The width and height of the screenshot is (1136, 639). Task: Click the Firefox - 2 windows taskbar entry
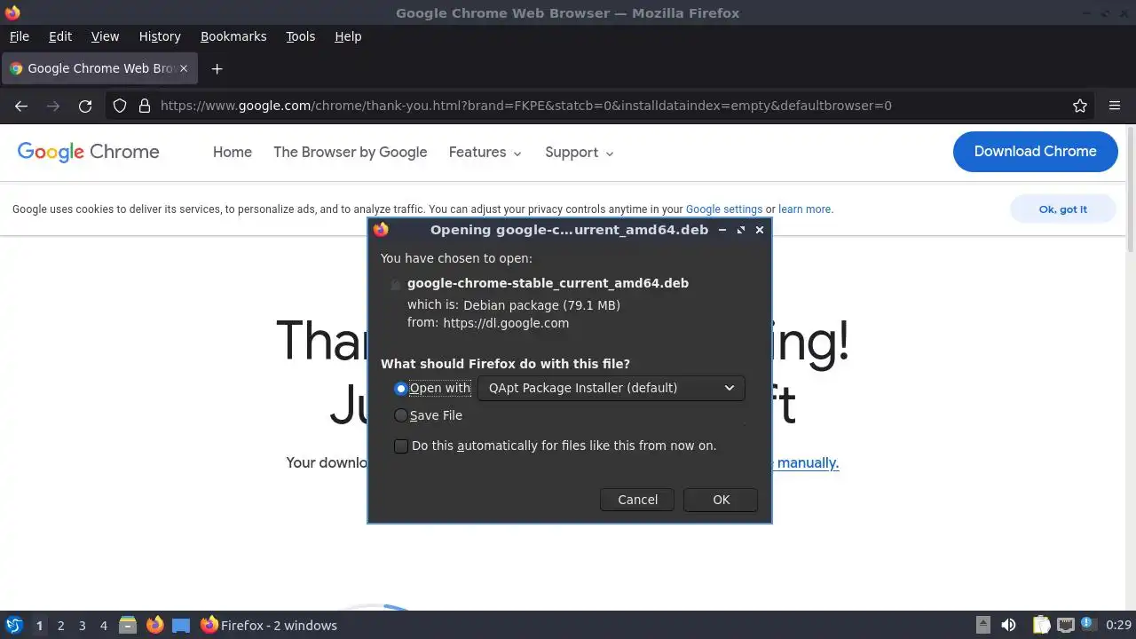point(269,625)
